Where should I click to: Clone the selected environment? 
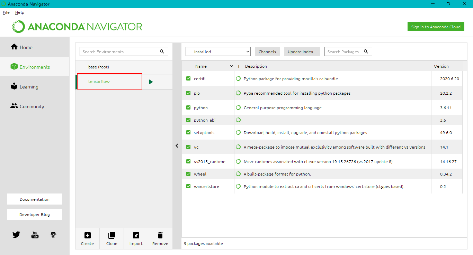pos(112,235)
